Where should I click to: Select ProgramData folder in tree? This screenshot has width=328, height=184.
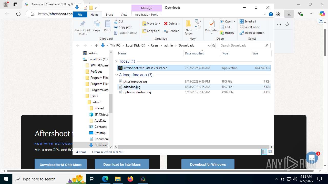(x=97, y=90)
